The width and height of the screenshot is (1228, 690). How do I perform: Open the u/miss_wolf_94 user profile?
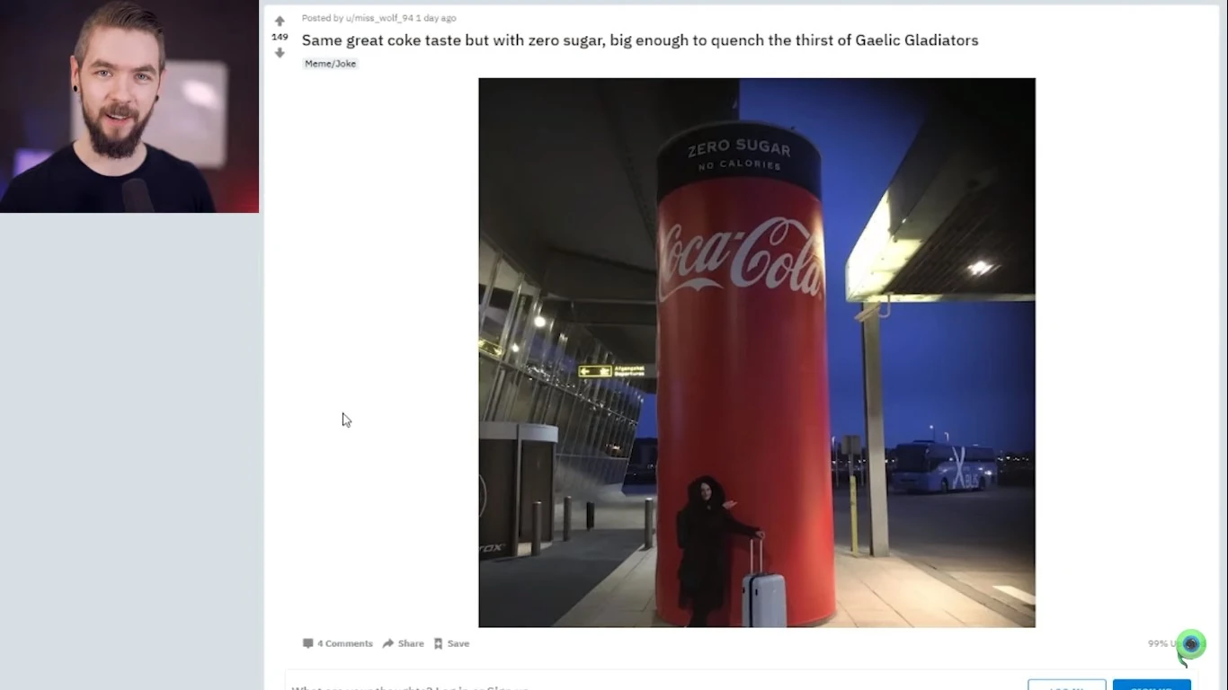click(379, 18)
